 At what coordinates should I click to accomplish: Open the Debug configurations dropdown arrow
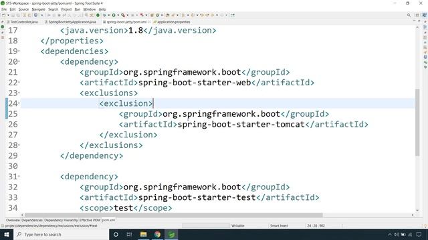point(108,15)
